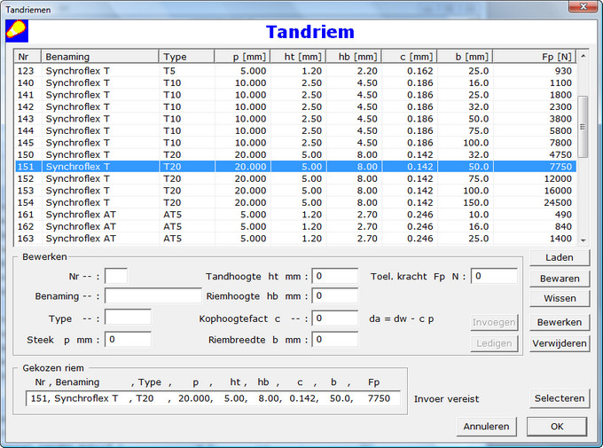Focus the Toel. kracht Fp field
Image resolution: width=603 pixels, height=448 pixels.
(494, 276)
